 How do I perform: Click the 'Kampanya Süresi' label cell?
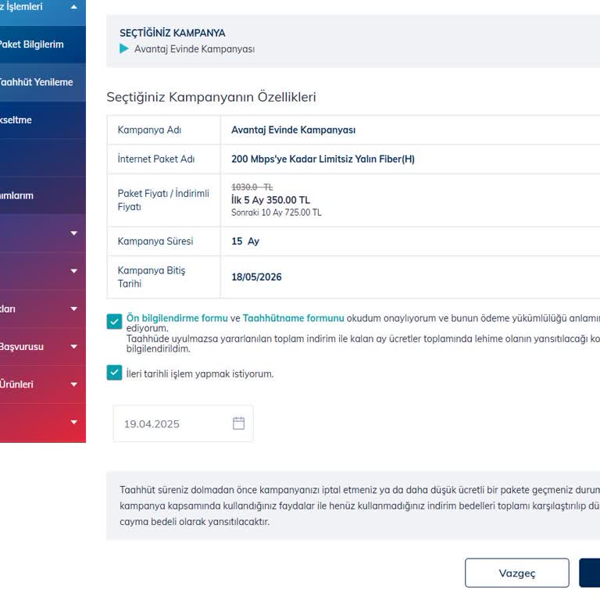[164, 241]
